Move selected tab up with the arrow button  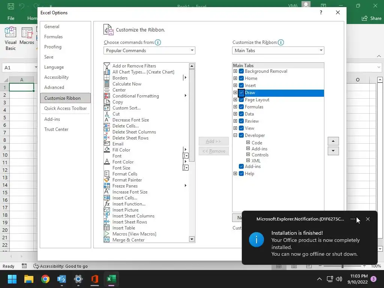[x=333, y=141]
